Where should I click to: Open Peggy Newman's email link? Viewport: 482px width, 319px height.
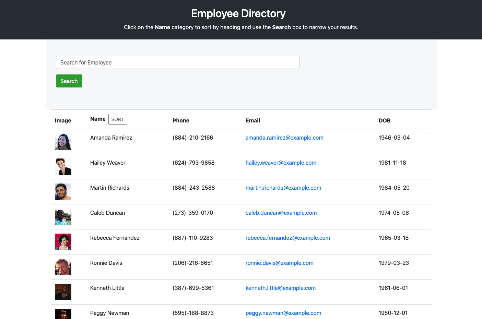[x=283, y=313]
